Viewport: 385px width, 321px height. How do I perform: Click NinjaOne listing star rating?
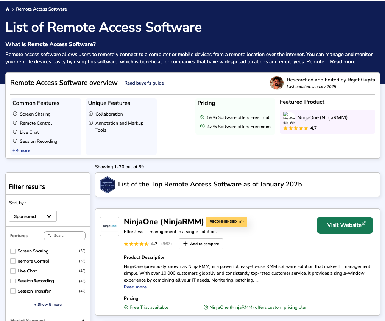point(136,244)
